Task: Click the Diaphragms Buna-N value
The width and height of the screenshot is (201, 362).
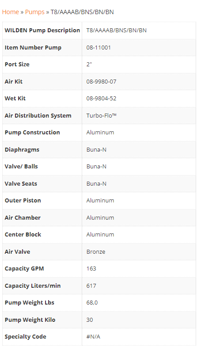Action: [x=96, y=149]
